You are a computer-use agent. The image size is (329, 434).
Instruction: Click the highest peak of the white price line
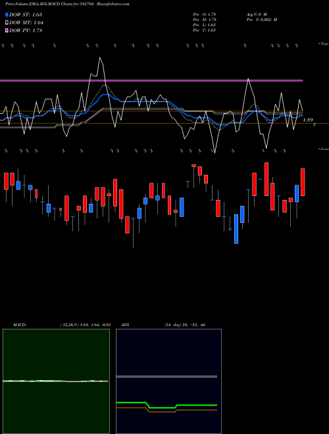100,58
